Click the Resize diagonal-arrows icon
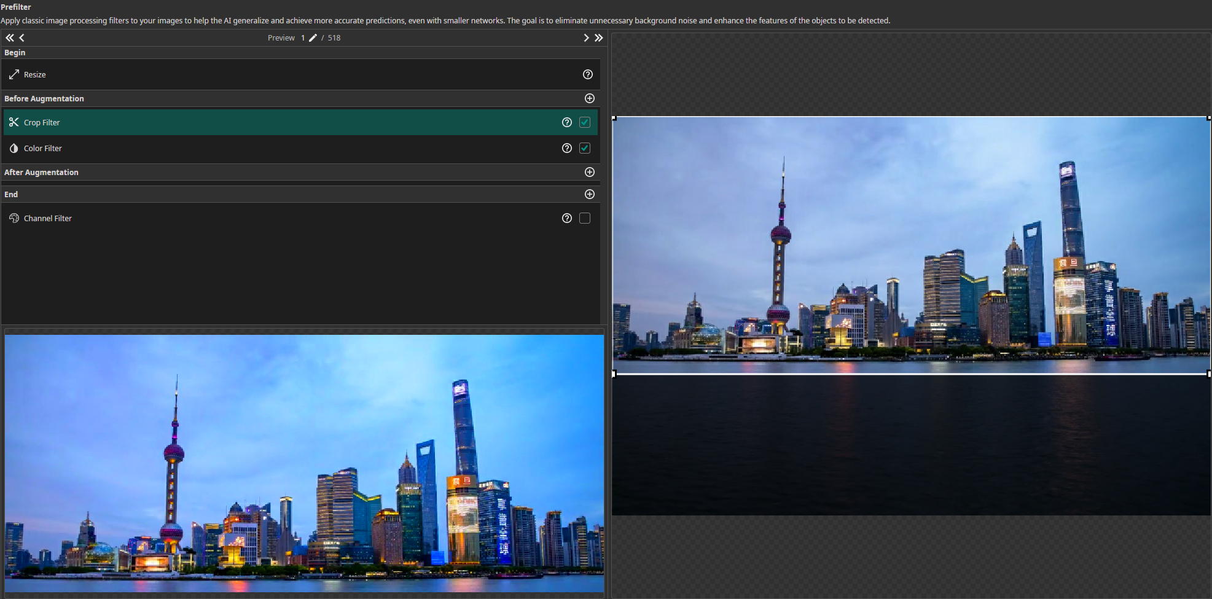This screenshot has width=1212, height=599. tap(14, 74)
